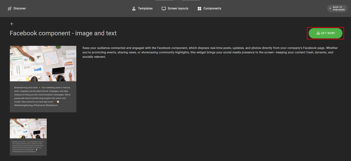Open the Screen layouts section
The height and width of the screenshot is (161, 351).
178,9
